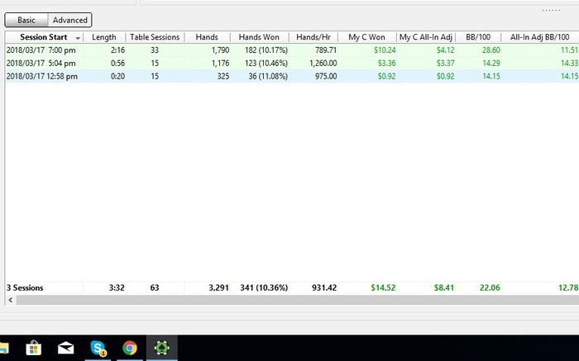Switch to the Basic tab
The image size is (579, 361).
(26, 20)
